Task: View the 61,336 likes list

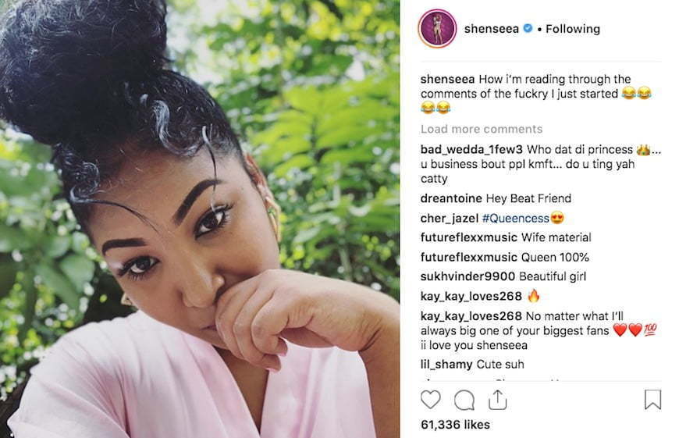Action: [x=455, y=425]
